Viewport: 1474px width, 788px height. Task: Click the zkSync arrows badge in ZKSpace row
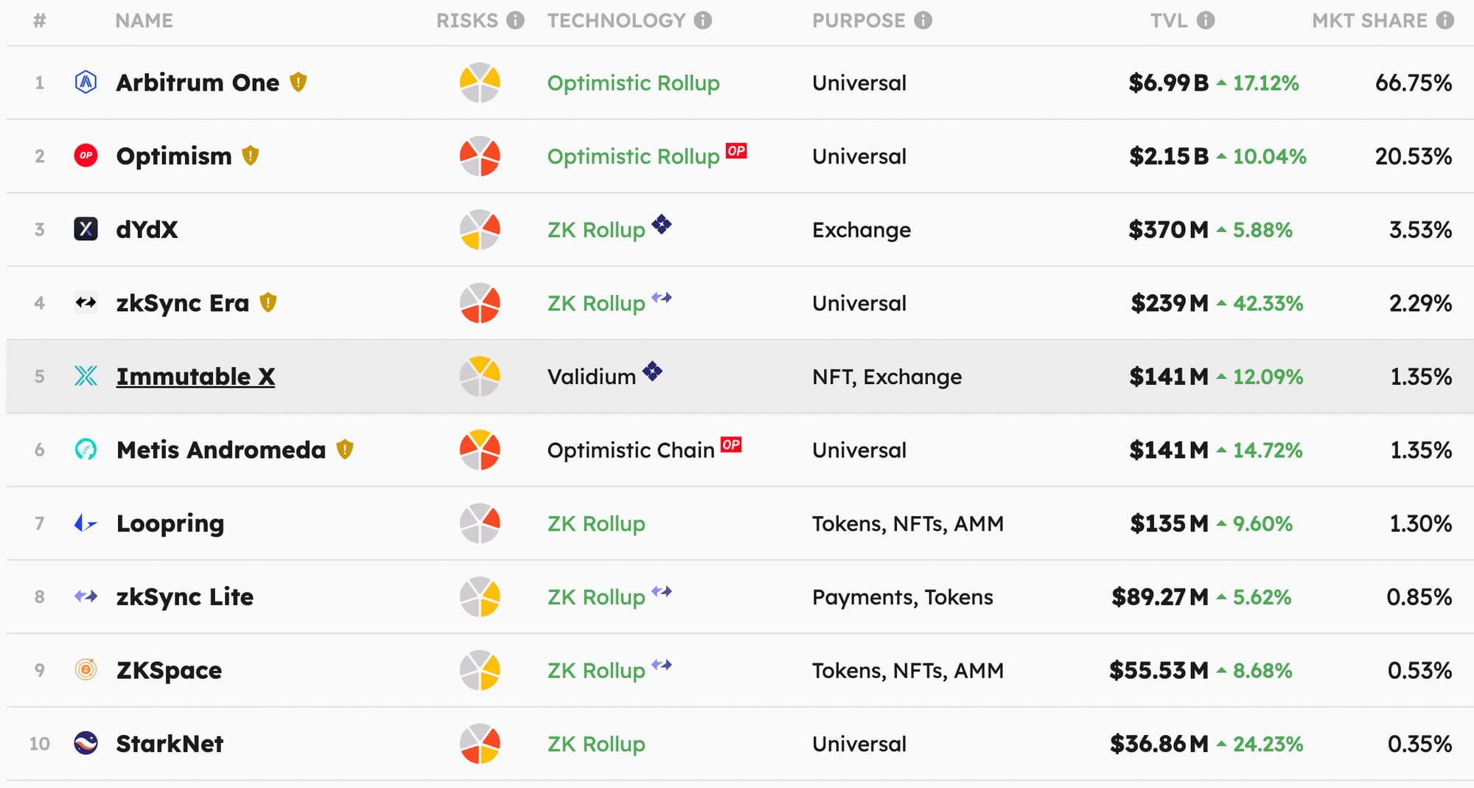(x=662, y=665)
